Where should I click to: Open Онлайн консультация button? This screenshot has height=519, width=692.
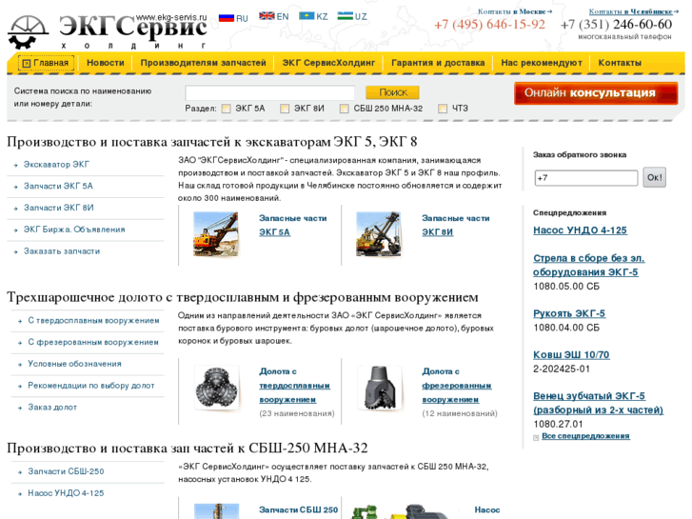(596, 93)
